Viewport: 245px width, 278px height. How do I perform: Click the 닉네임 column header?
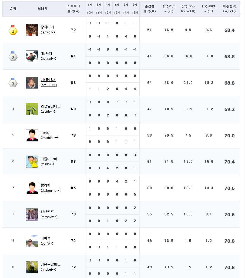coord(43,9)
